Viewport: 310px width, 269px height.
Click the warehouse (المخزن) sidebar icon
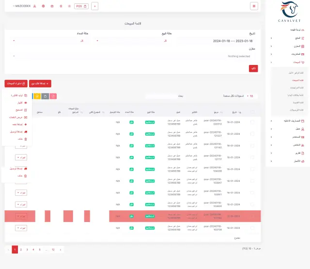(303, 46)
